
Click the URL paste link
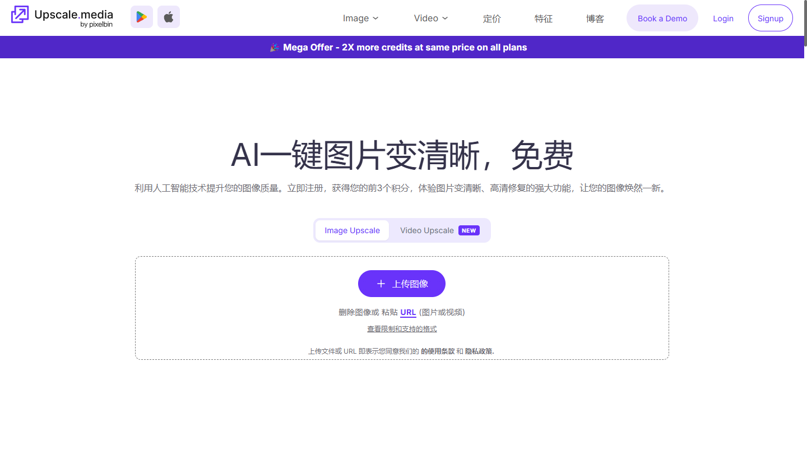coord(408,312)
